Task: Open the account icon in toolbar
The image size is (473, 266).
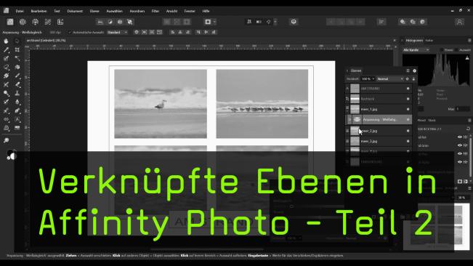Action: pyautogui.click(x=459, y=22)
